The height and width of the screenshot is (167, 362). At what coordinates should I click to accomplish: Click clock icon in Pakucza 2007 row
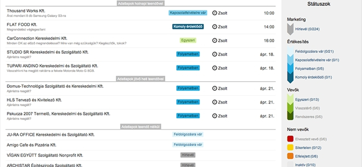214,116
